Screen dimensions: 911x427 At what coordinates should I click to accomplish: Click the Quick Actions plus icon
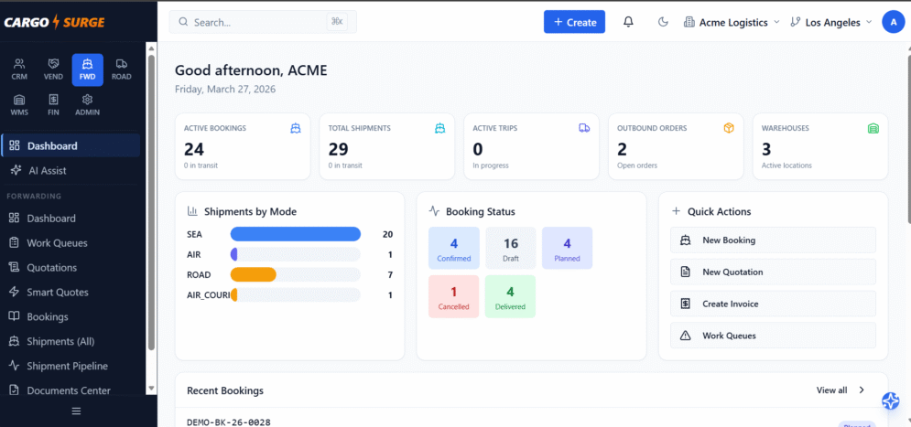click(x=676, y=212)
